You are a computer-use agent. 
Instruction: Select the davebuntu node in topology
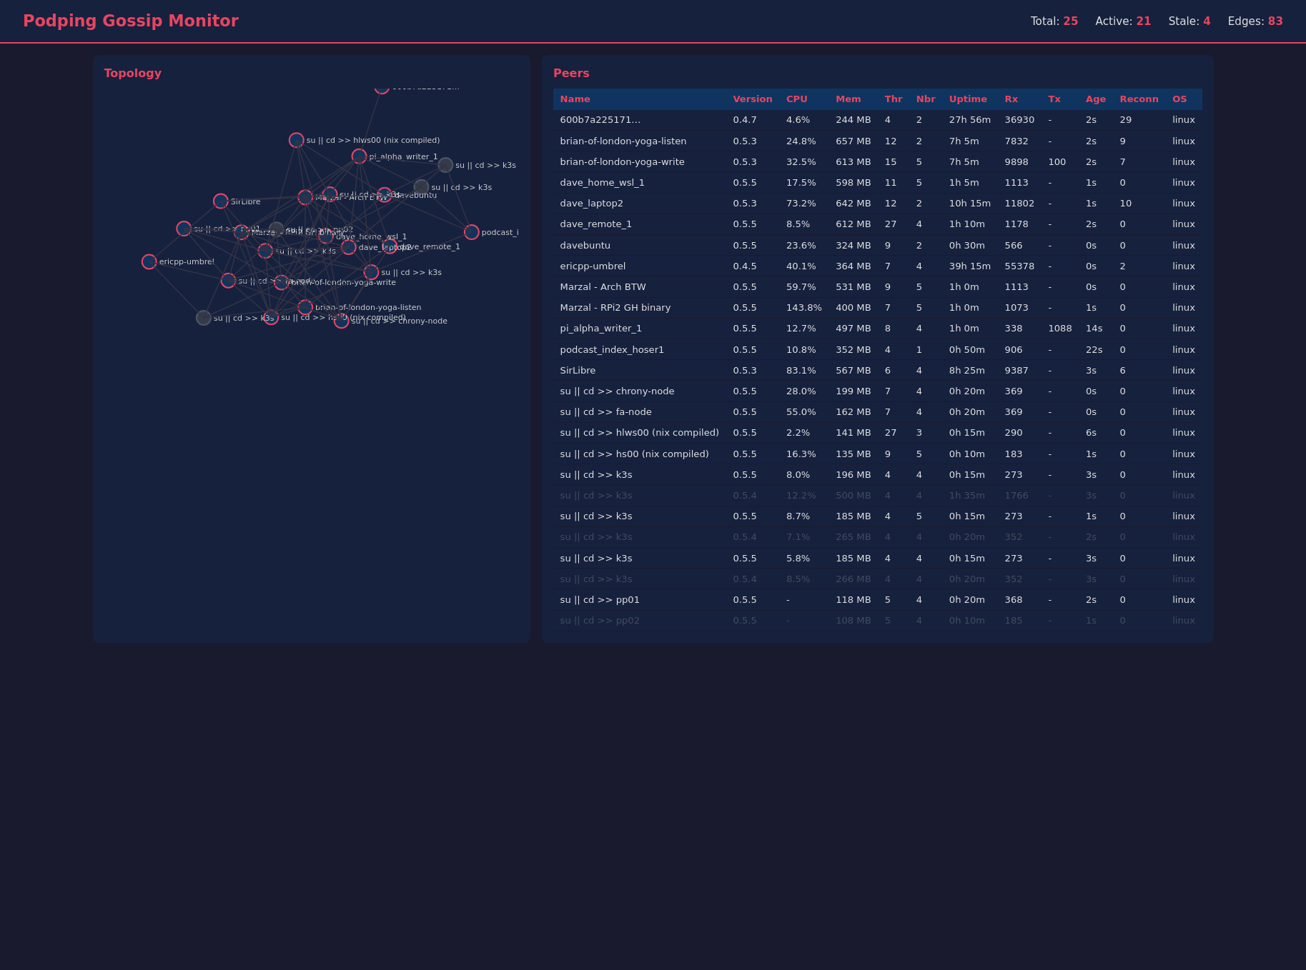tap(385, 195)
